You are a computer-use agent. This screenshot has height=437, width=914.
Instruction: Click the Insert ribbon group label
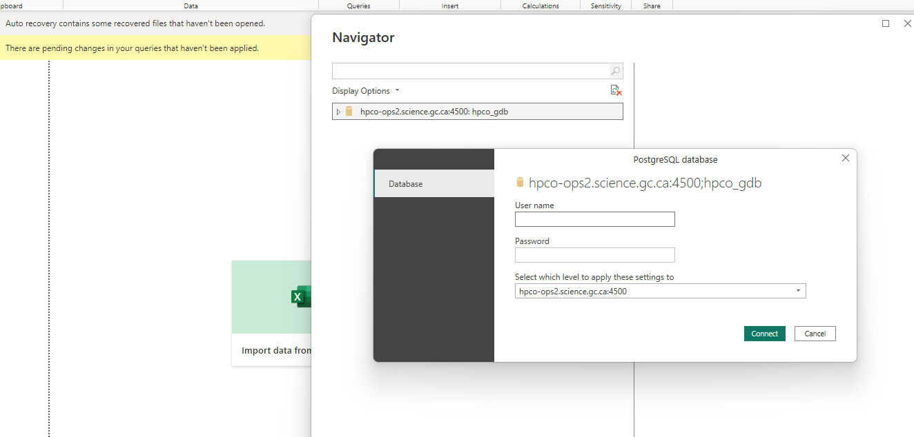(x=450, y=6)
